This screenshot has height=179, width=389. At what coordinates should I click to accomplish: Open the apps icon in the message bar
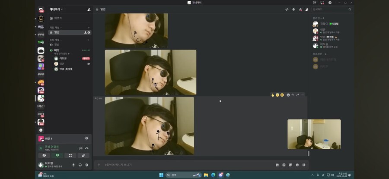coord(304,165)
